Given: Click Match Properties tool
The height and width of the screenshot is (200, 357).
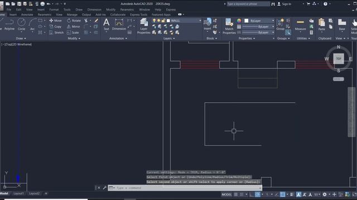Looking at the screenshot, I should tap(229, 26).
